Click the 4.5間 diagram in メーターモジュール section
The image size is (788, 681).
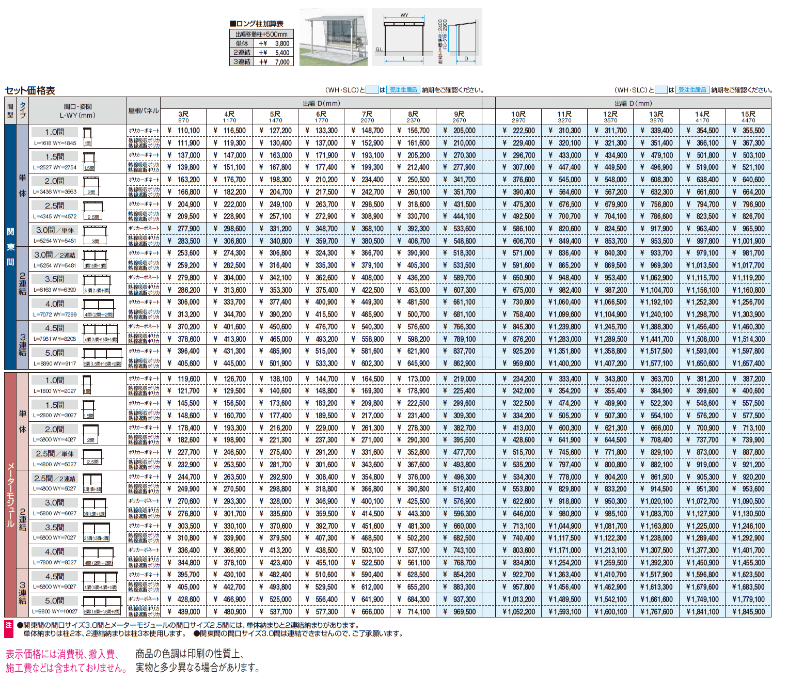coord(101,581)
